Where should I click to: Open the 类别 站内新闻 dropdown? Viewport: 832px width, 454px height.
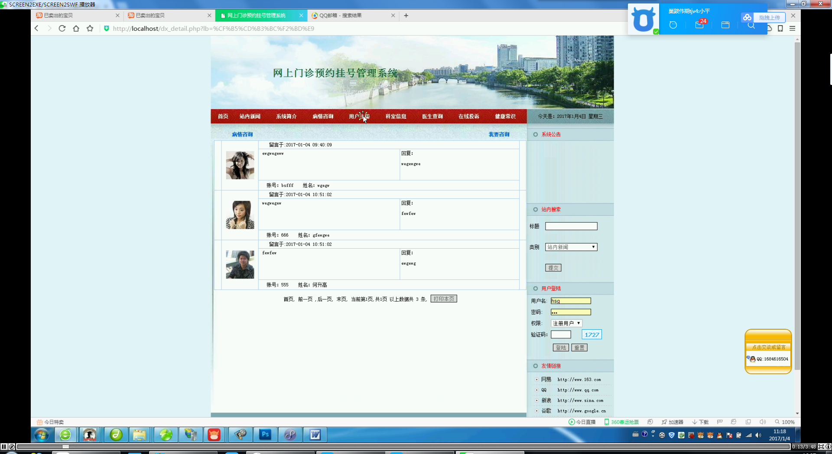pos(571,247)
